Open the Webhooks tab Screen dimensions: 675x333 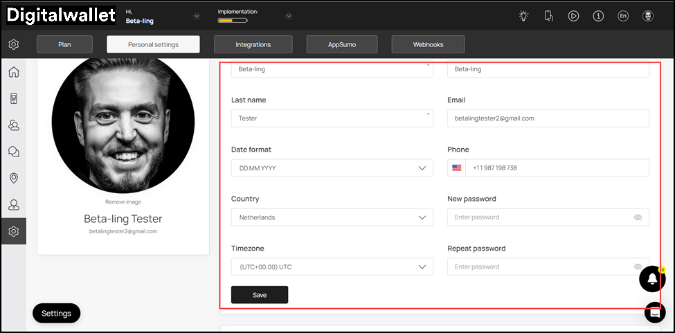(x=428, y=44)
